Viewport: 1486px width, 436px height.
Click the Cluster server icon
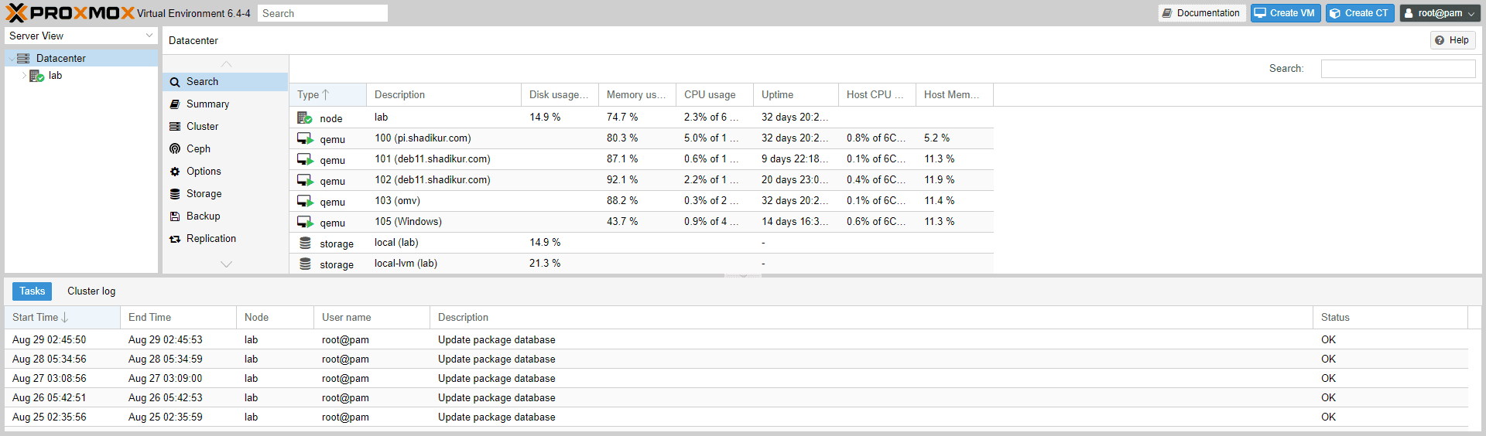175,127
